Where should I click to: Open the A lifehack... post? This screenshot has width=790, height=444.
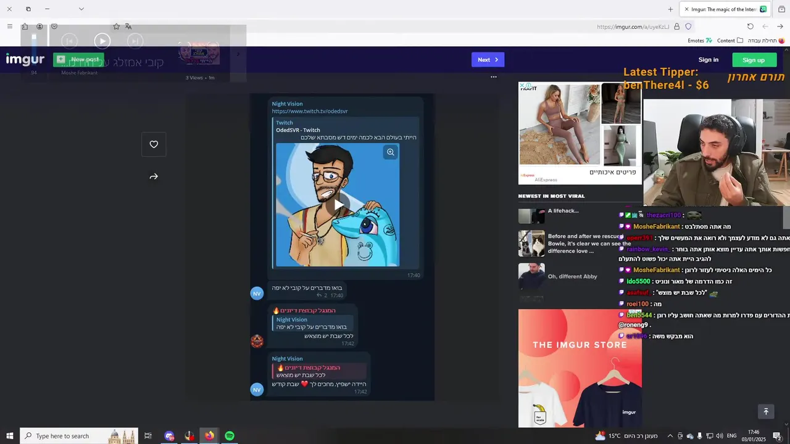[563, 211]
